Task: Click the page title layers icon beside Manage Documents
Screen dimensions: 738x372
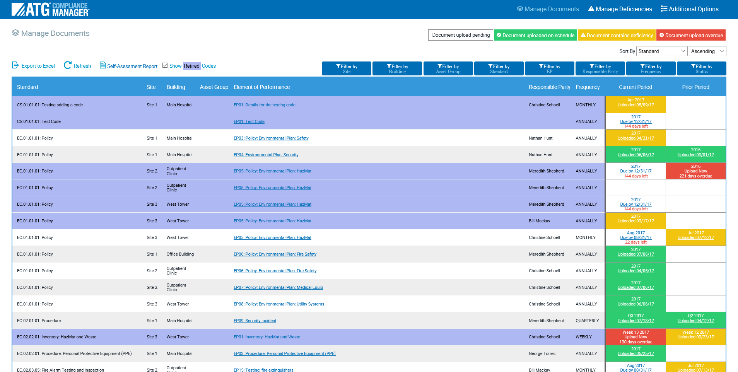Action: tap(15, 33)
